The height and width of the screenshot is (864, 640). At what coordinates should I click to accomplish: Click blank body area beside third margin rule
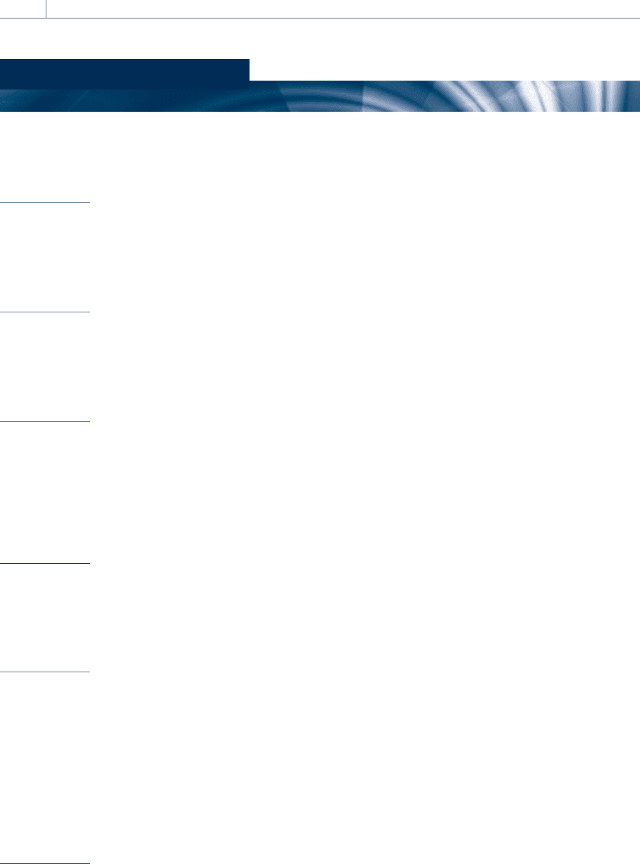(365, 492)
